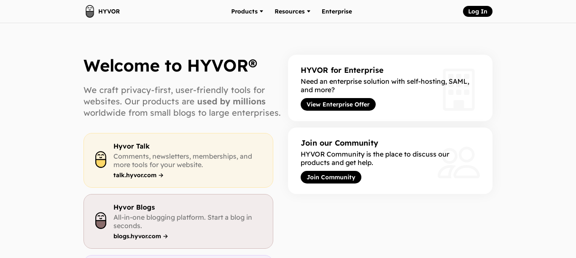Image resolution: width=576 pixels, height=258 pixels.
Task: Click the people icon in Community card
Action: tap(458, 162)
